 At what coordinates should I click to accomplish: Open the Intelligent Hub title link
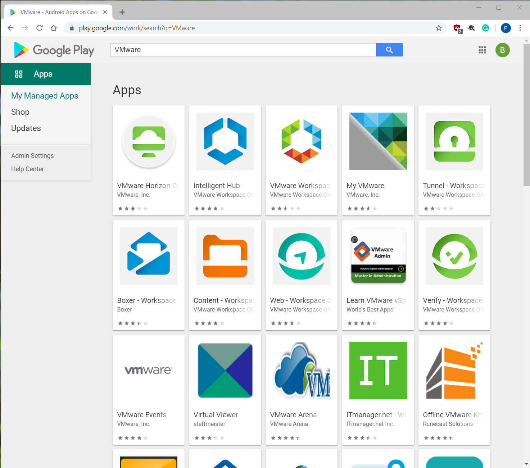click(x=217, y=186)
